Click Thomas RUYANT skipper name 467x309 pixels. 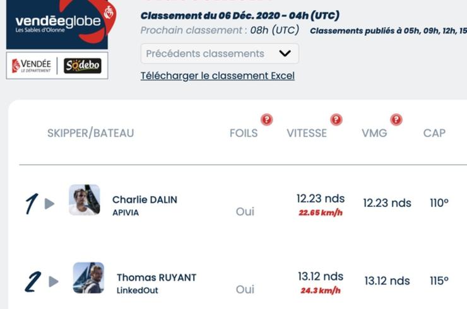click(x=157, y=277)
